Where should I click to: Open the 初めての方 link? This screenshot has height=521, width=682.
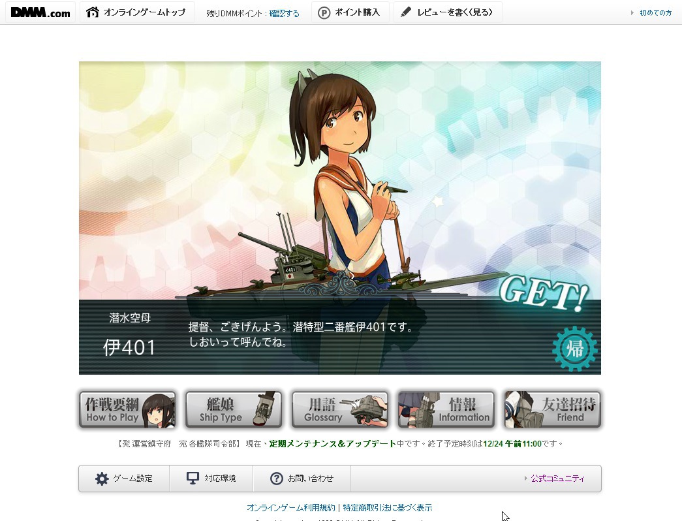tap(655, 13)
